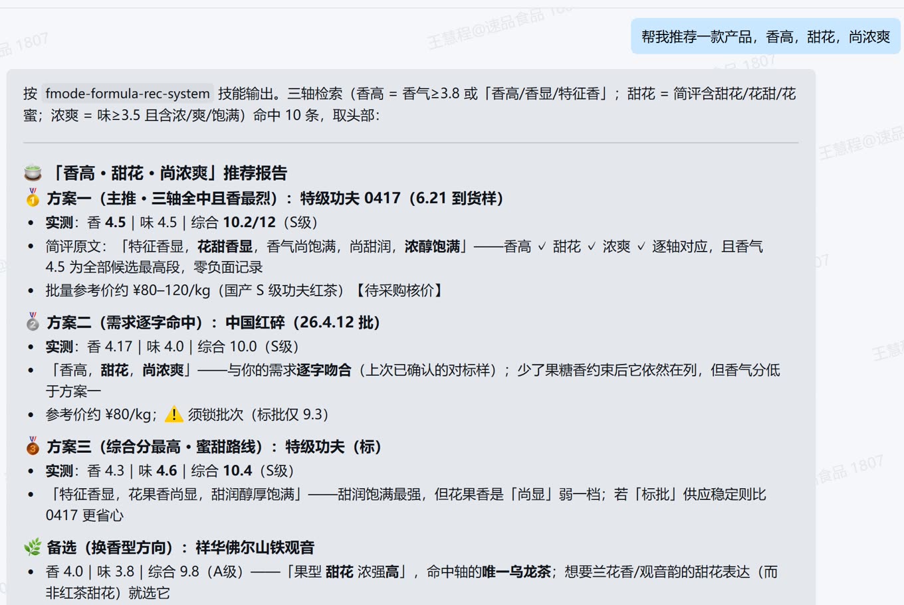The width and height of the screenshot is (904, 605).
Task: Click the quote 「特征香显，花果香尚显，甜润醇厚饱满」
Action: (x=176, y=494)
